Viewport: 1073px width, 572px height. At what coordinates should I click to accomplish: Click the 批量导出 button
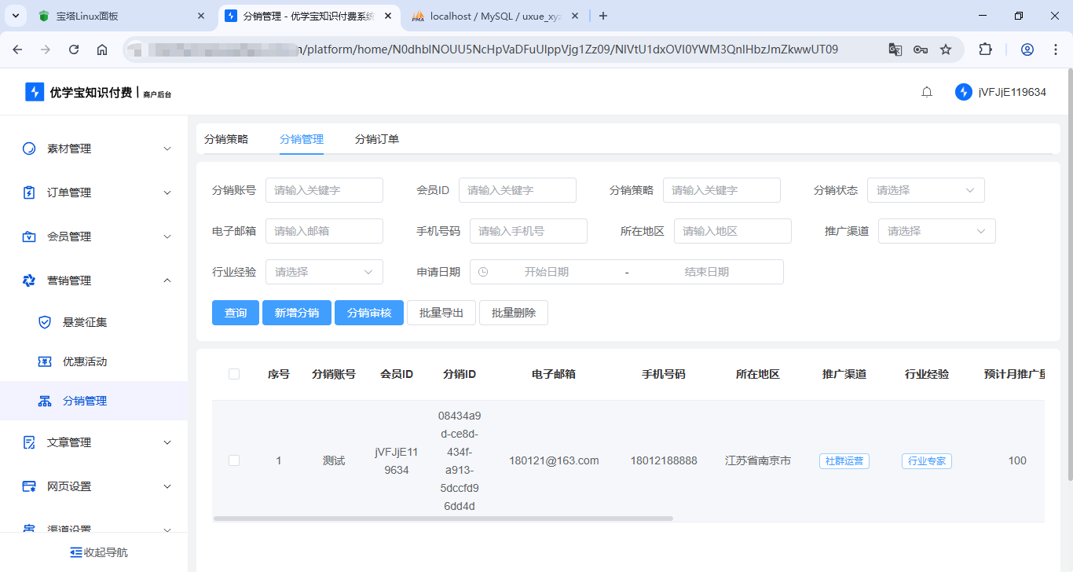(441, 313)
